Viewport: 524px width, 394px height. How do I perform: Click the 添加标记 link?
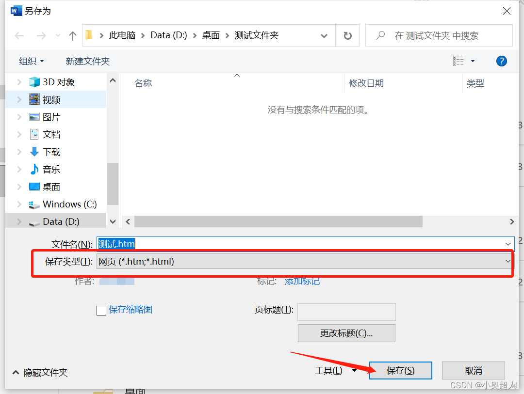[302, 281]
